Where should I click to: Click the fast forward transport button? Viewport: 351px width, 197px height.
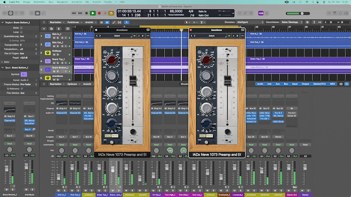[x=80, y=14]
